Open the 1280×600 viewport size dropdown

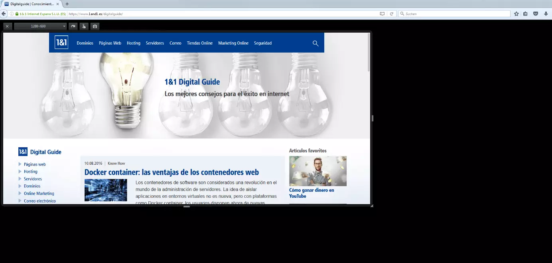pos(41,26)
